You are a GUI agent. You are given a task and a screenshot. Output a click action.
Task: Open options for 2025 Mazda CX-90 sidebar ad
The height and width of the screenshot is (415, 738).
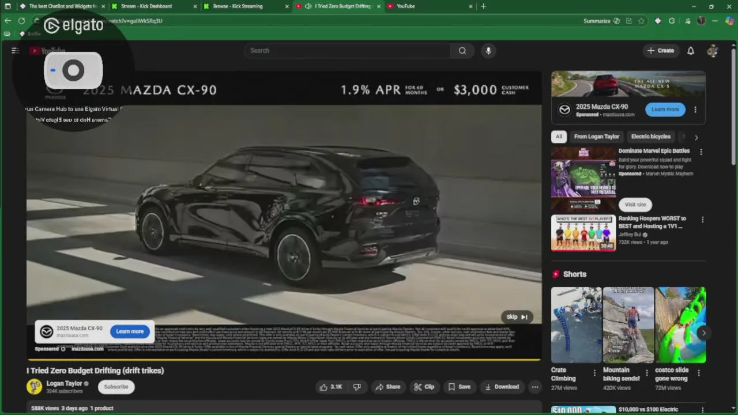(x=695, y=110)
